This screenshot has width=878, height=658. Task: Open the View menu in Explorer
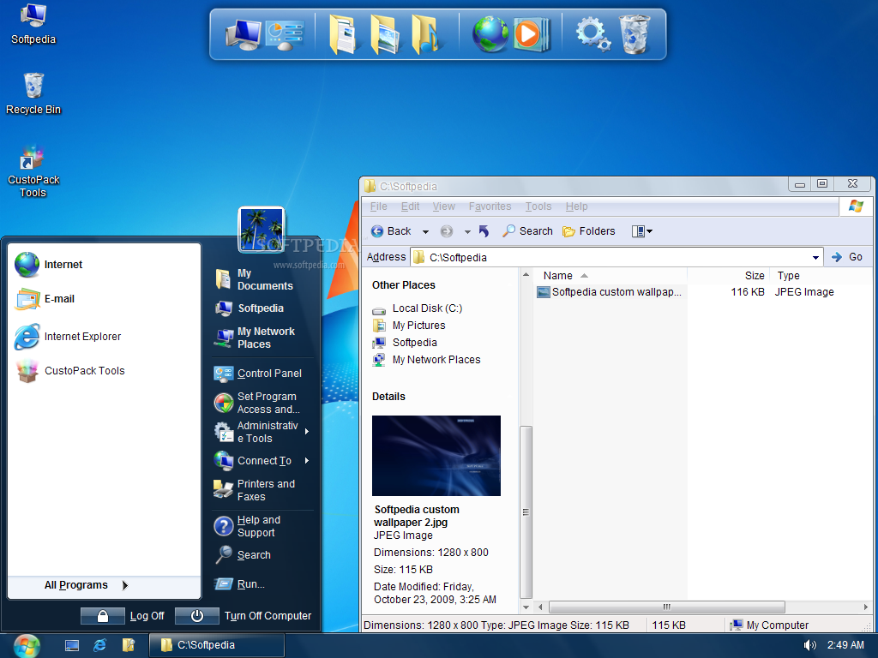tap(443, 206)
